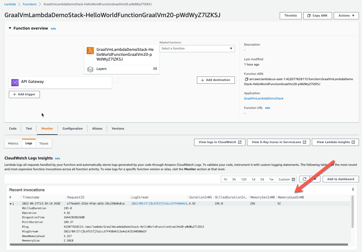Select the 1d time range
Viewport: 362px width, 252px height.
tap(253, 179)
